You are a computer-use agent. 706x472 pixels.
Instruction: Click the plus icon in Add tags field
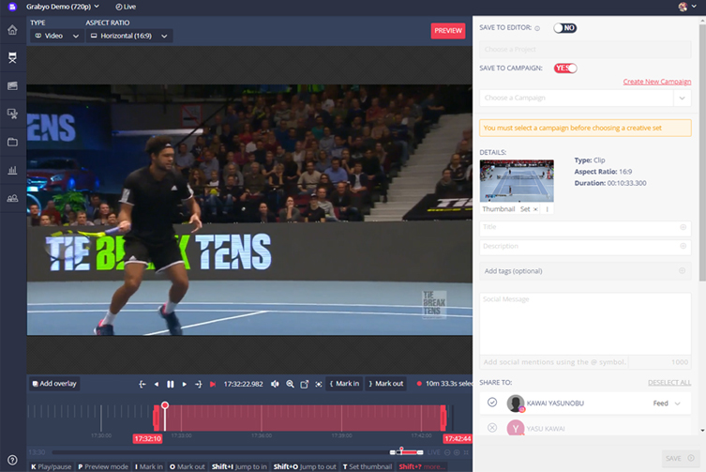tap(683, 271)
